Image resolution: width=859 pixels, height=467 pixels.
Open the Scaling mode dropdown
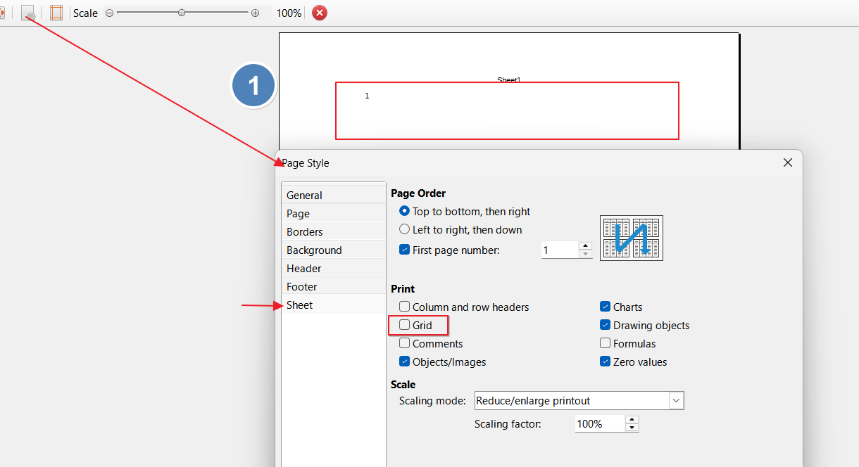pyautogui.click(x=676, y=401)
